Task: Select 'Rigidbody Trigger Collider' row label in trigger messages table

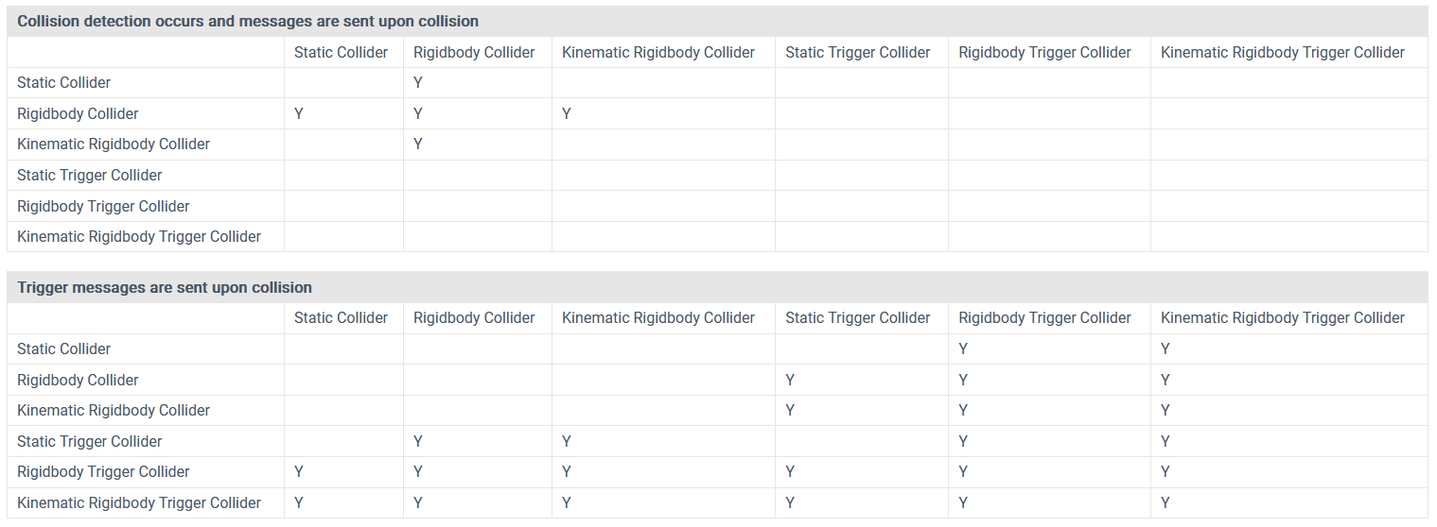Action: tap(103, 472)
